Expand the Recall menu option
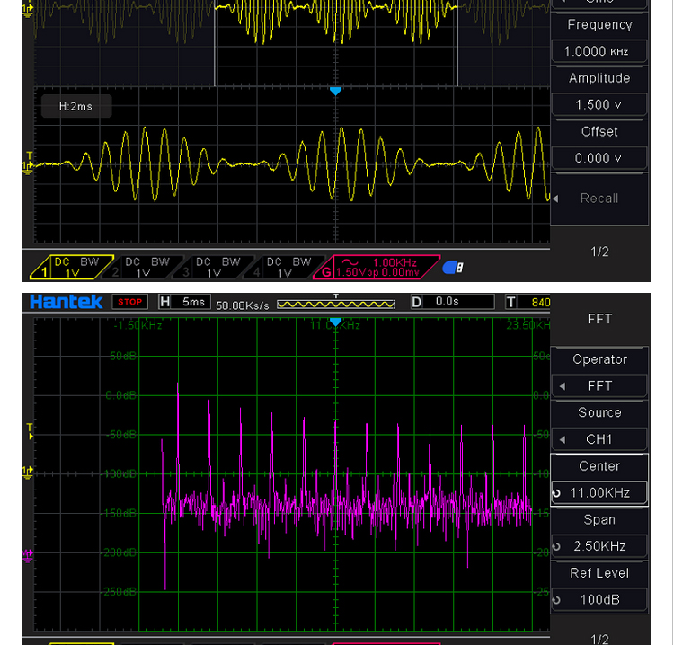Image resolution: width=674 pixels, height=645 pixels. (599, 199)
